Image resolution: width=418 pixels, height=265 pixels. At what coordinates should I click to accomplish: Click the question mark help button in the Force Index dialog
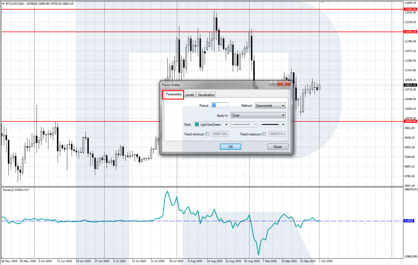[273, 84]
